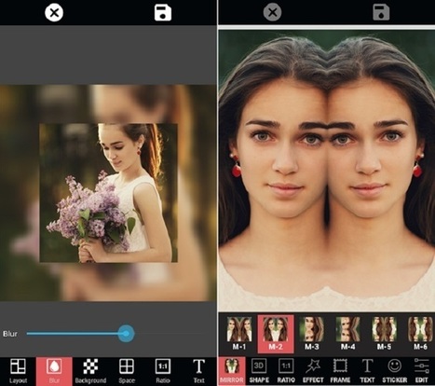
Task: Close the blur editor with the X icon
Action: tap(54, 13)
